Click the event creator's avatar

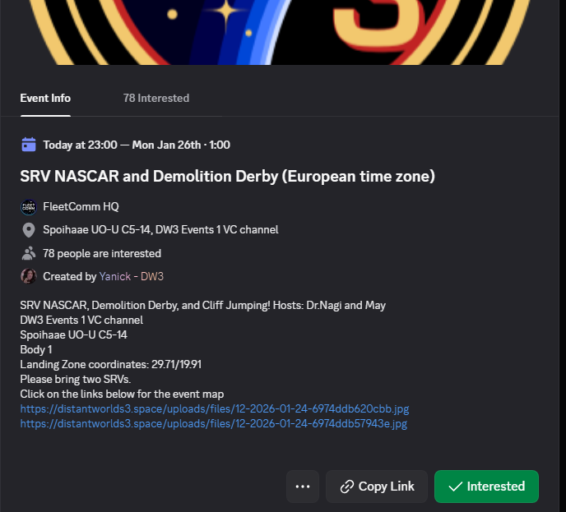[29, 277]
